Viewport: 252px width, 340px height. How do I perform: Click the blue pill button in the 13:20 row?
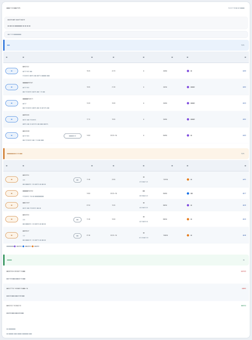pos(12,103)
